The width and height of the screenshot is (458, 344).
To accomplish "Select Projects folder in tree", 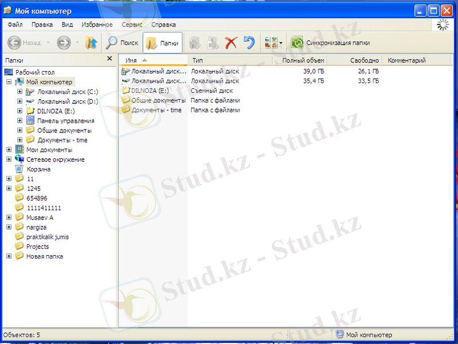I will (x=37, y=247).
